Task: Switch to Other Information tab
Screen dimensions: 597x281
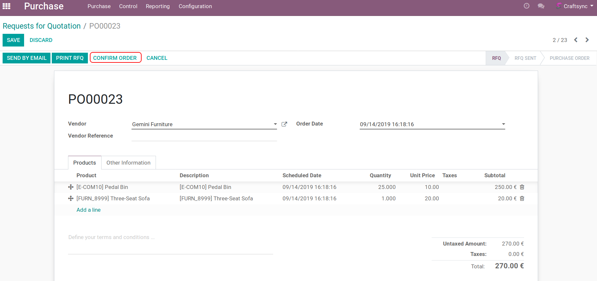Action: pyautogui.click(x=128, y=163)
